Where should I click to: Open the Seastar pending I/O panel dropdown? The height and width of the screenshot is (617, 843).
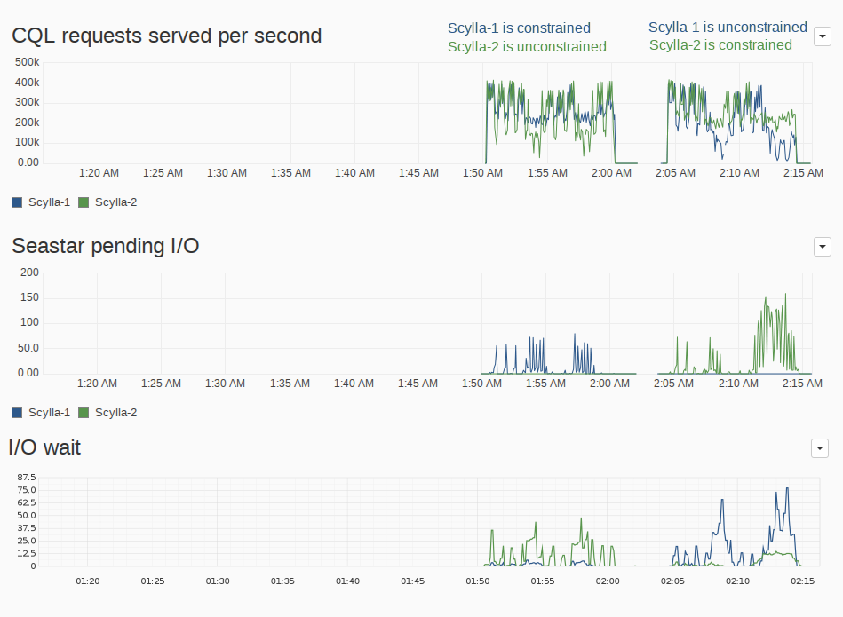click(822, 247)
